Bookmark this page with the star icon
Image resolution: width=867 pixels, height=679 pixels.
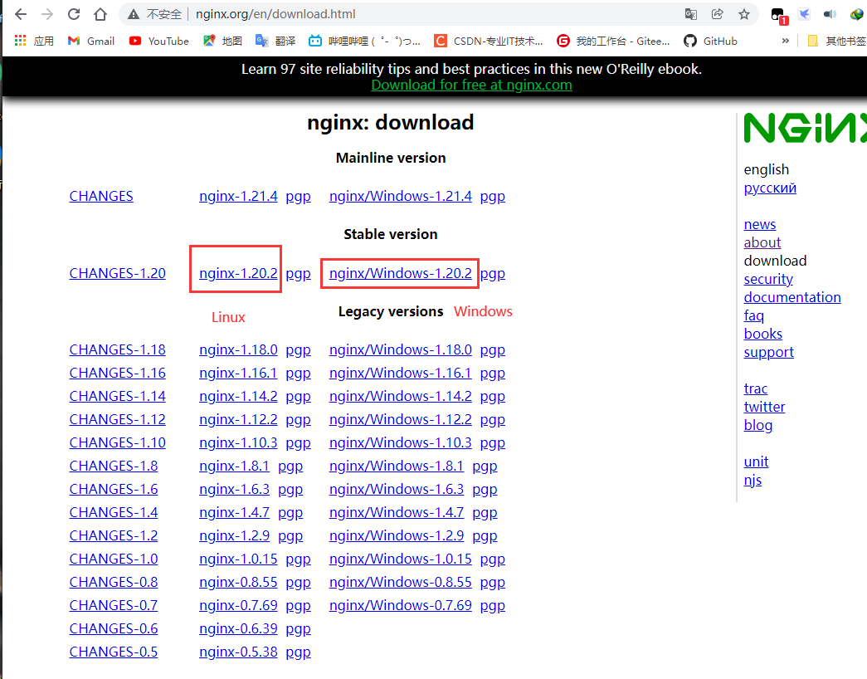(x=744, y=14)
